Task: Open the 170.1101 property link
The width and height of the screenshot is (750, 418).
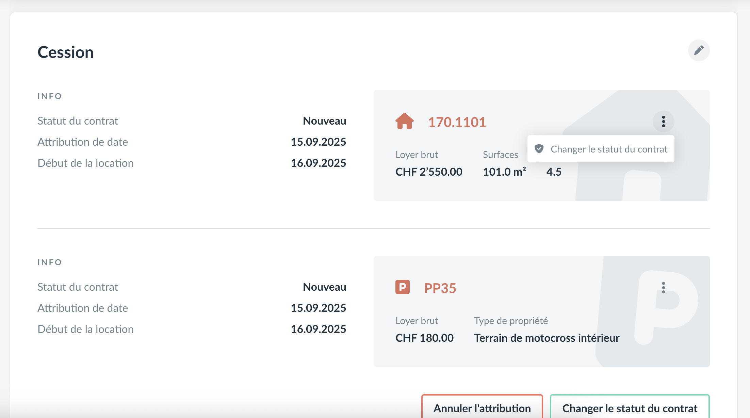Action: pyautogui.click(x=457, y=122)
